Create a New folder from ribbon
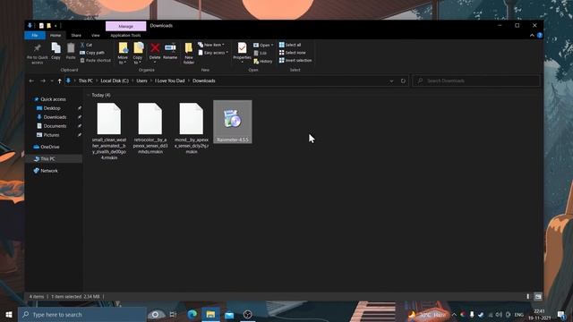 189,54
